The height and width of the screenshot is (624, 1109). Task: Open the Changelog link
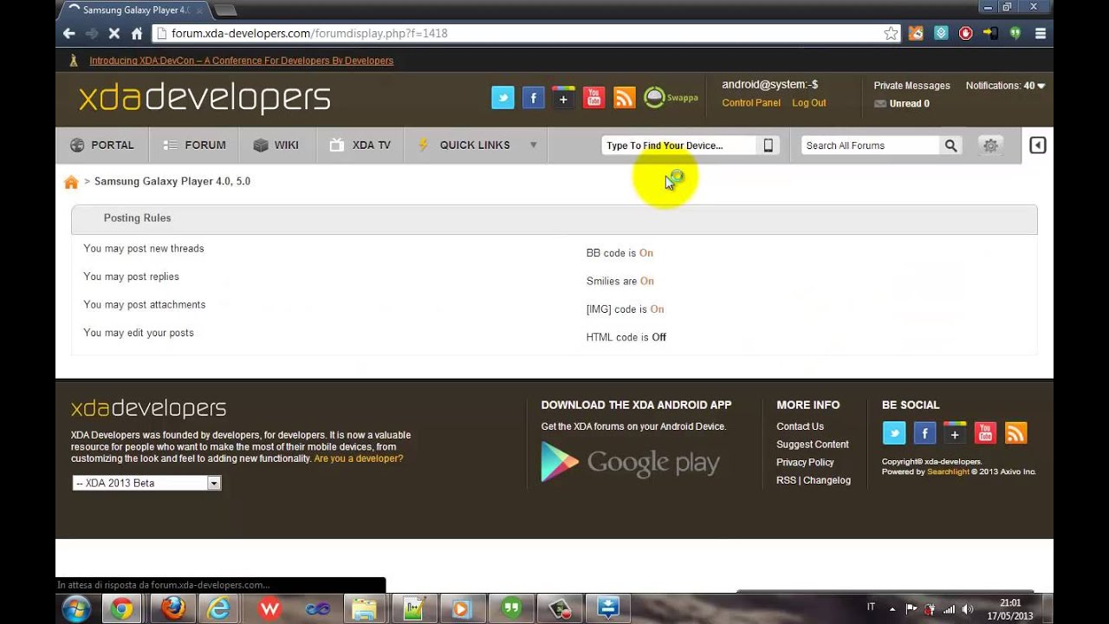point(827,481)
